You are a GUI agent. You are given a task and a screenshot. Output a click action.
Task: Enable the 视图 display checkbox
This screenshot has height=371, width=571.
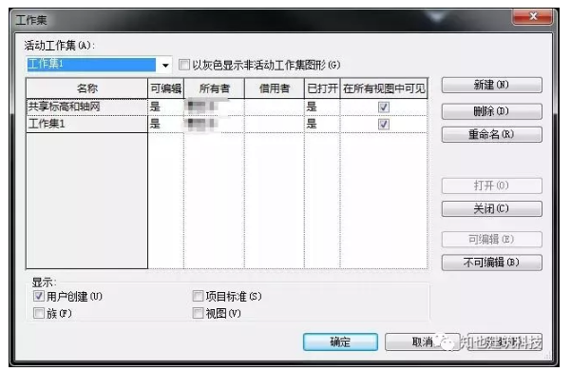(198, 313)
